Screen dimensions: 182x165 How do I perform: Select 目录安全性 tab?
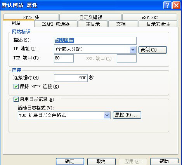pyautogui.click(x=158, y=24)
